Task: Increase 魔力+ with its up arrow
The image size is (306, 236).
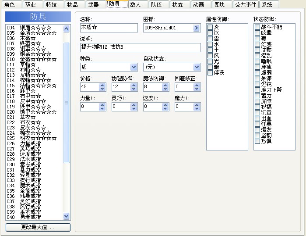Action: [x=197, y=105]
